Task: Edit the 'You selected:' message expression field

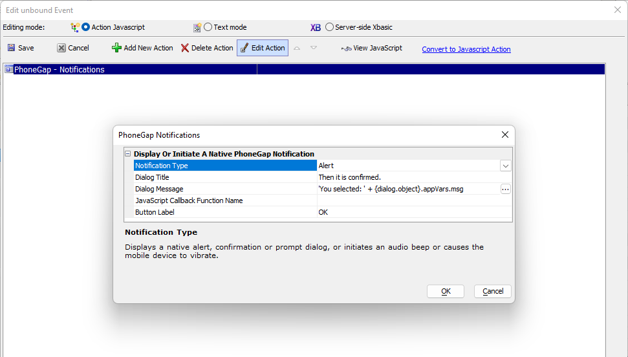Action: click(x=408, y=189)
